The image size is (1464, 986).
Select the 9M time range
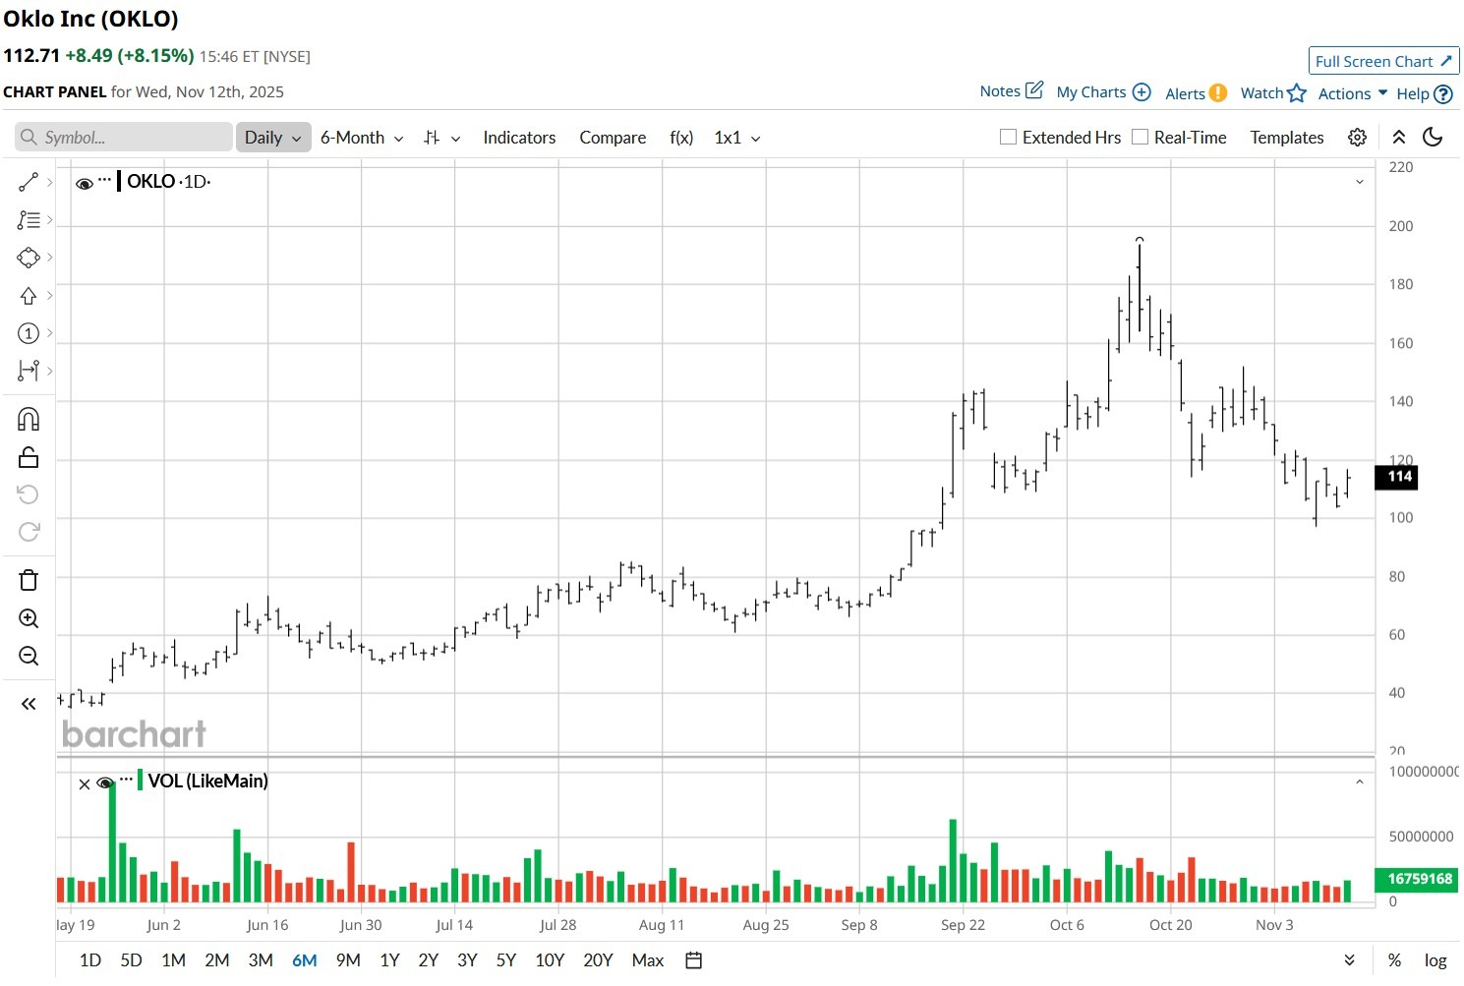click(x=348, y=960)
